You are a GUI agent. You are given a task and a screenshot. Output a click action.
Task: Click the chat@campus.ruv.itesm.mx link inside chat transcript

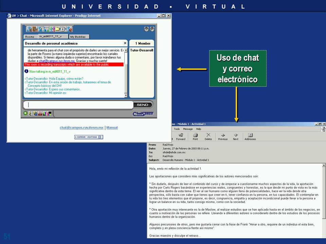coord(57,61)
